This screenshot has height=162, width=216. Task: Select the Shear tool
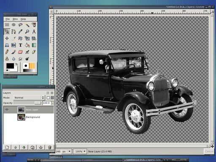(x=34, y=38)
